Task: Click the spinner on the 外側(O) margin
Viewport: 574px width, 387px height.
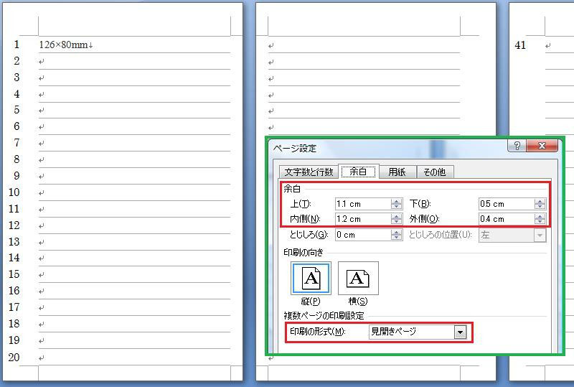Action: click(x=540, y=219)
